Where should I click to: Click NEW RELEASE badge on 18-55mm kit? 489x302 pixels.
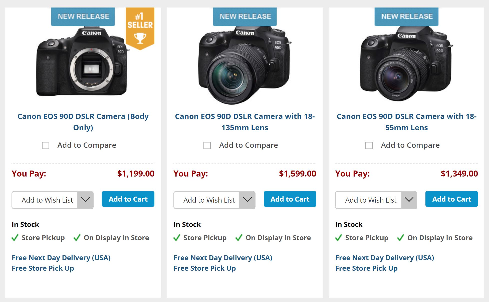pyautogui.click(x=406, y=17)
